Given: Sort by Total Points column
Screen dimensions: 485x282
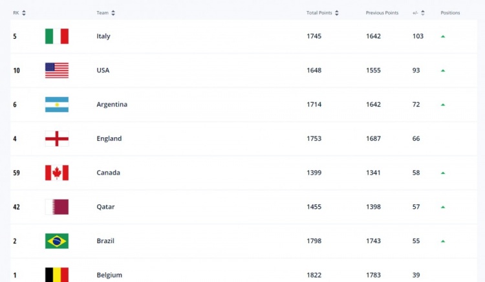Looking at the screenshot, I should tap(337, 13).
